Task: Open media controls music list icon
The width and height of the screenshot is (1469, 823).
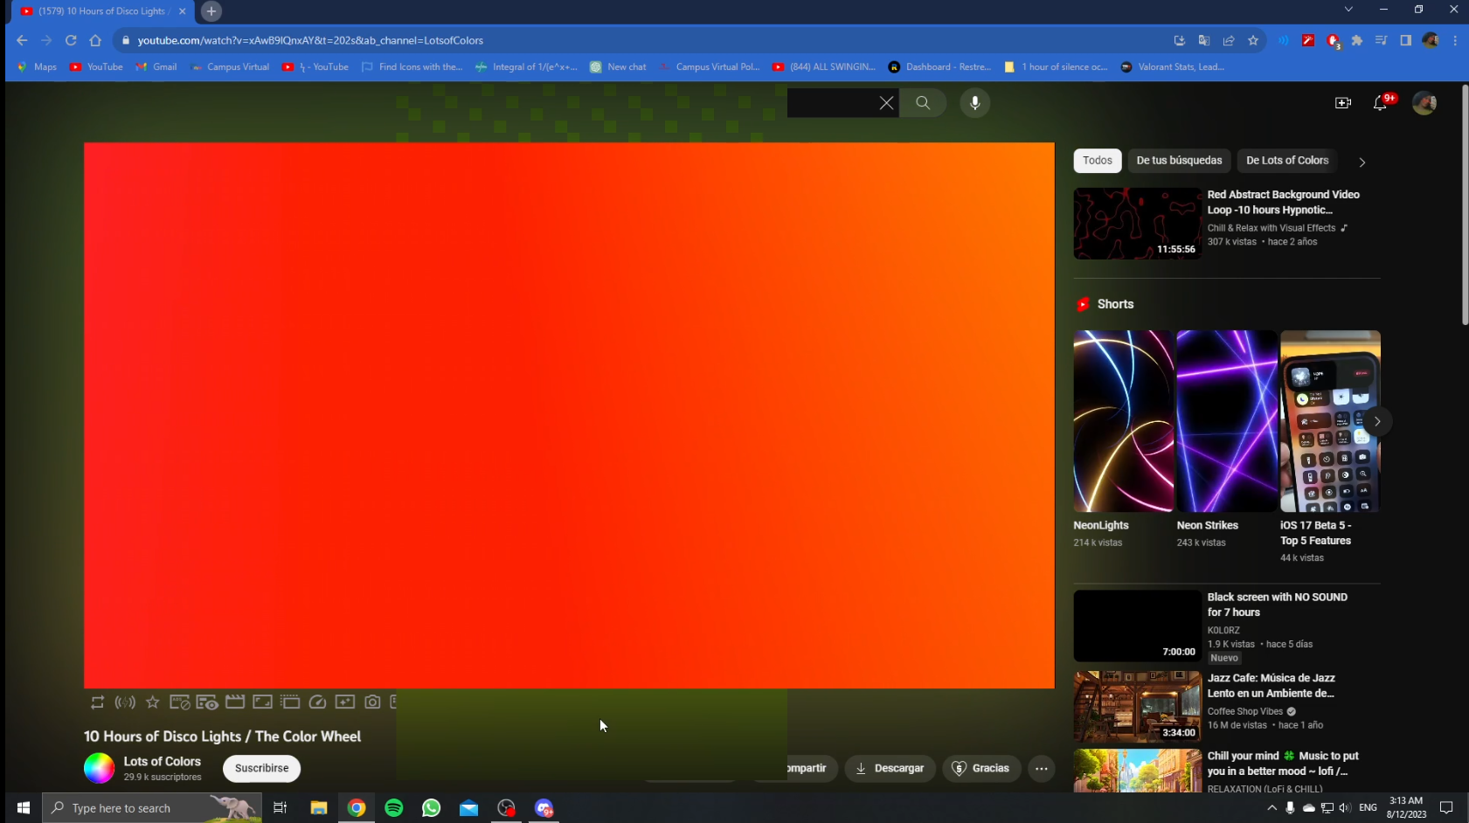Action: tap(1382, 40)
